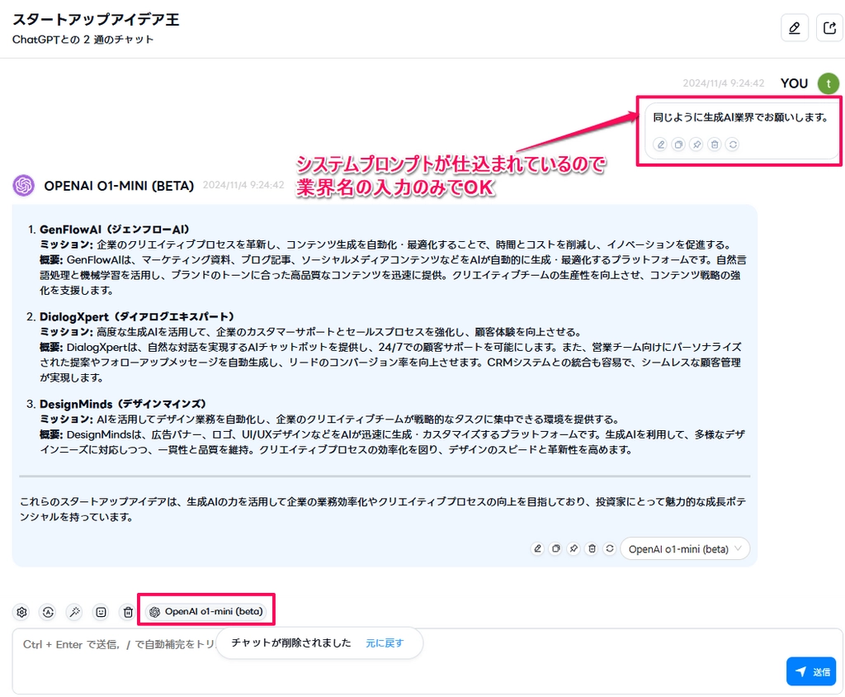This screenshot has width=845, height=697.
Task: Regenerate the assistant reply with refresh icon
Action: pyautogui.click(x=610, y=548)
